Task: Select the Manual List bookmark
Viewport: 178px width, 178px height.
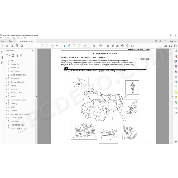Action: 15,64
